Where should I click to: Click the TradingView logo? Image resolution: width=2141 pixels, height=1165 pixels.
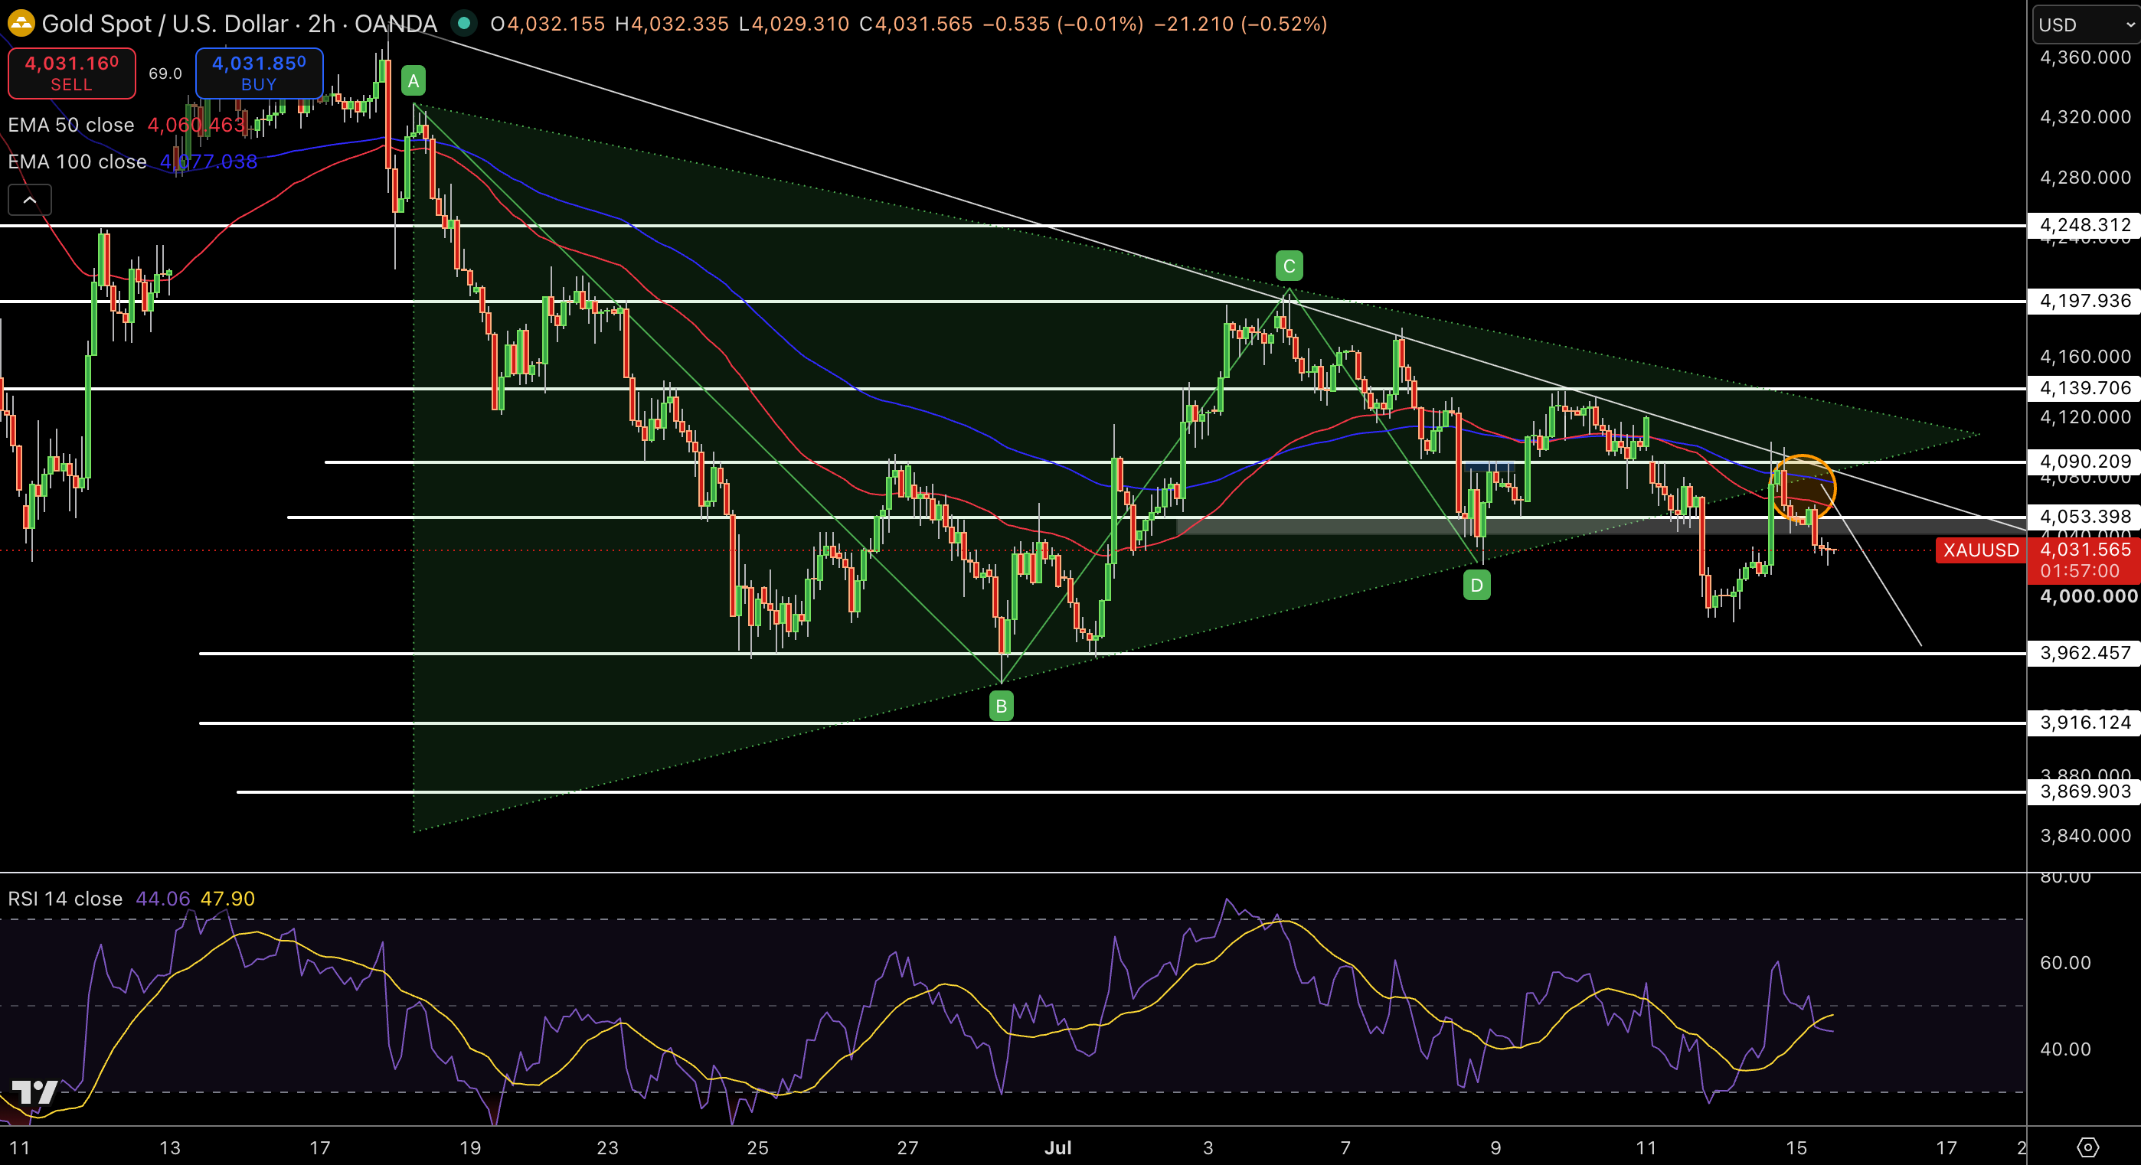point(35,1091)
